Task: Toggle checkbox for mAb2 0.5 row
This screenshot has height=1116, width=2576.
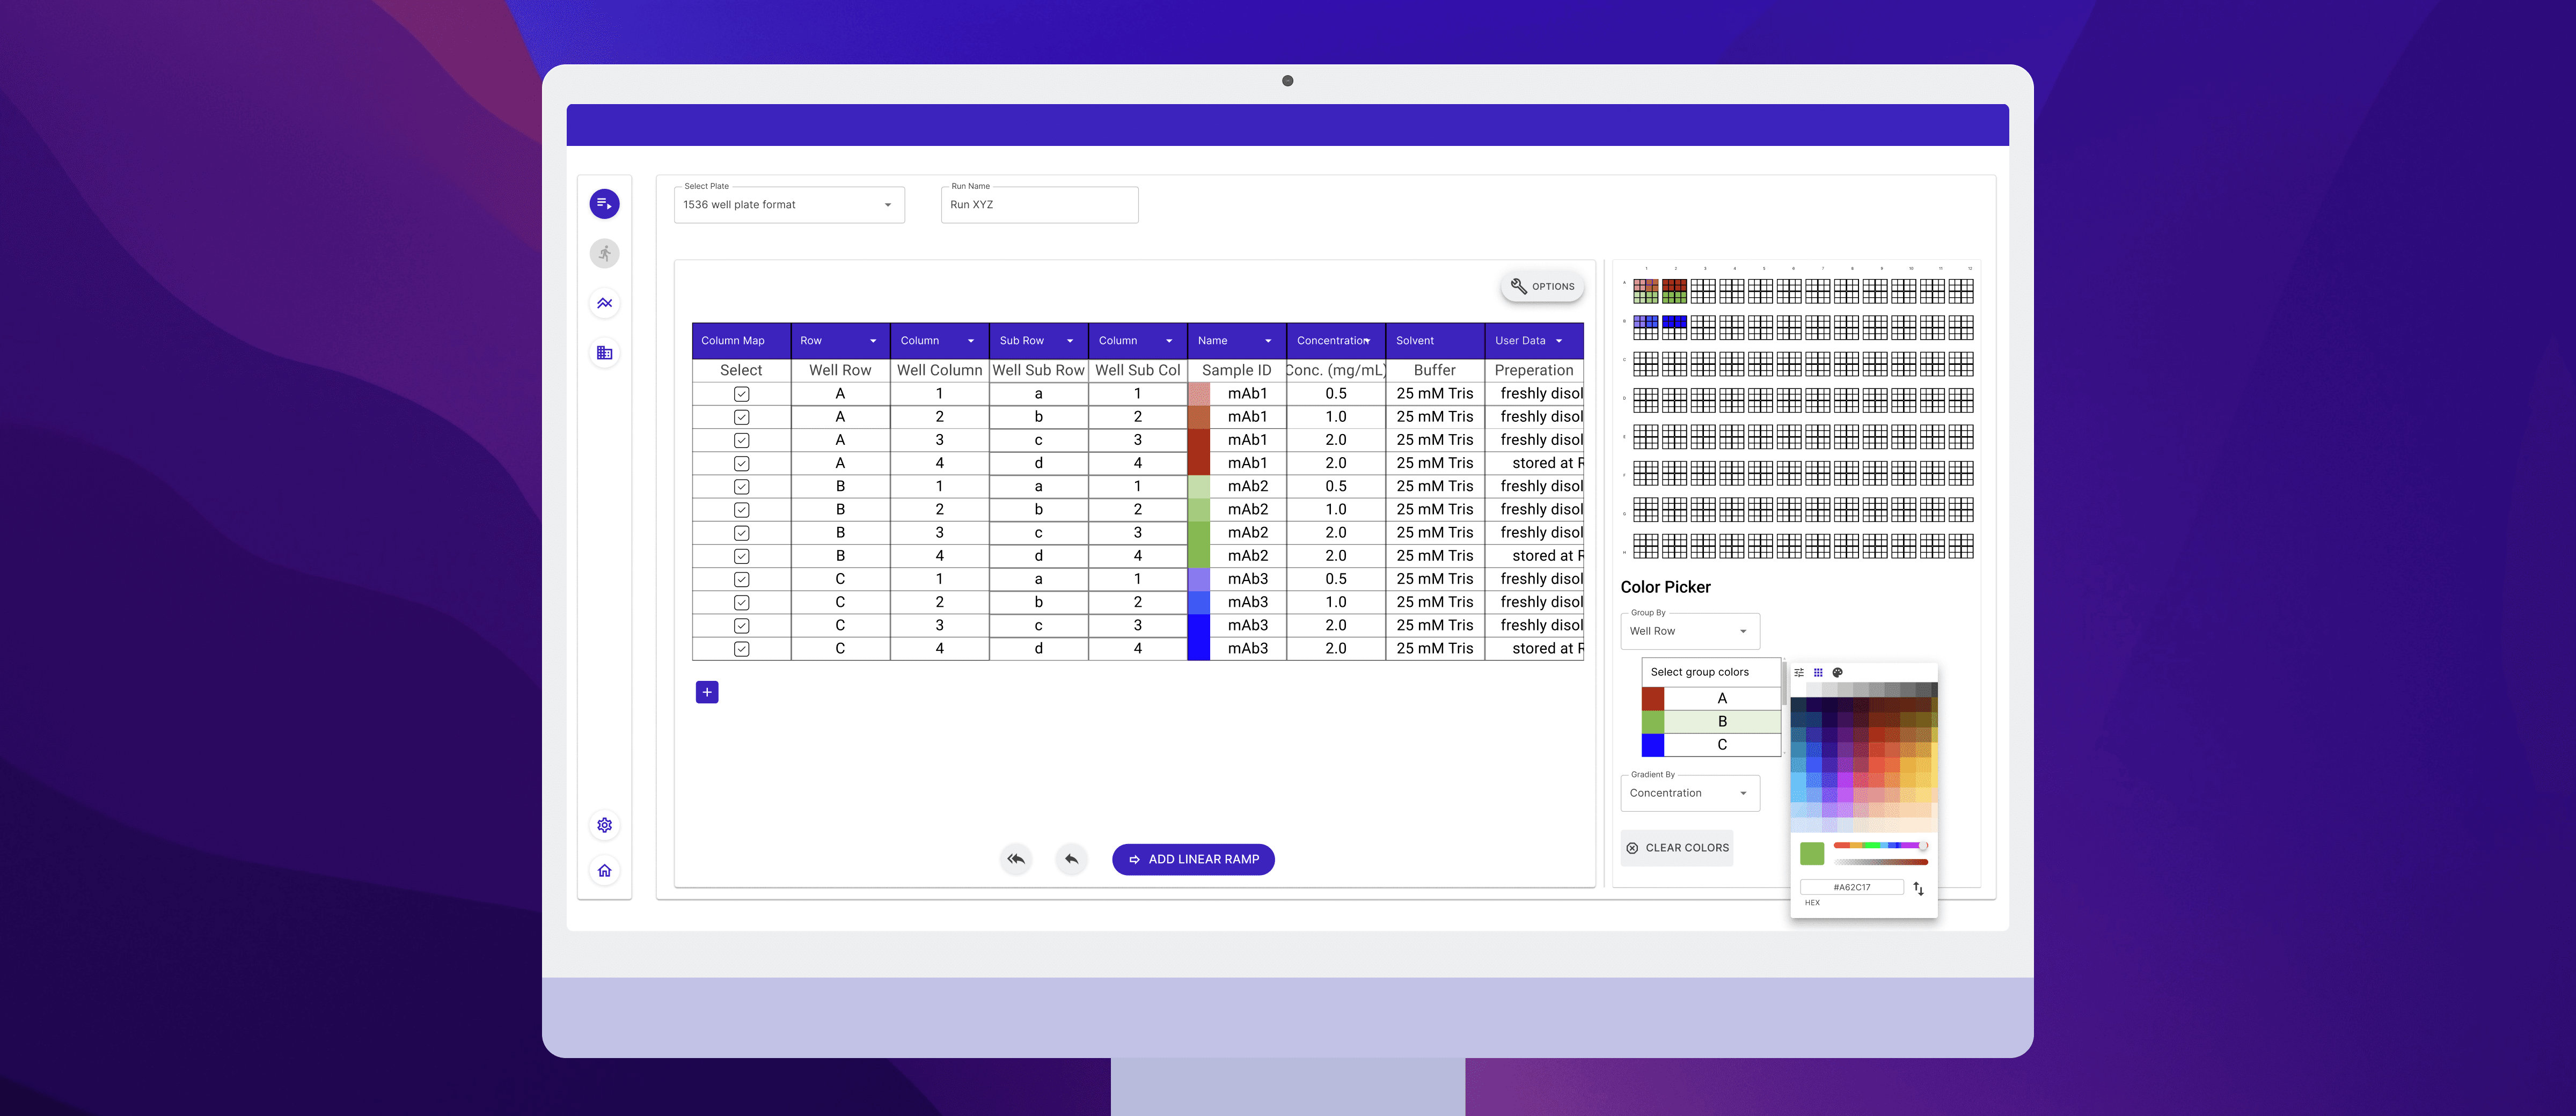Action: (x=741, y=487)
